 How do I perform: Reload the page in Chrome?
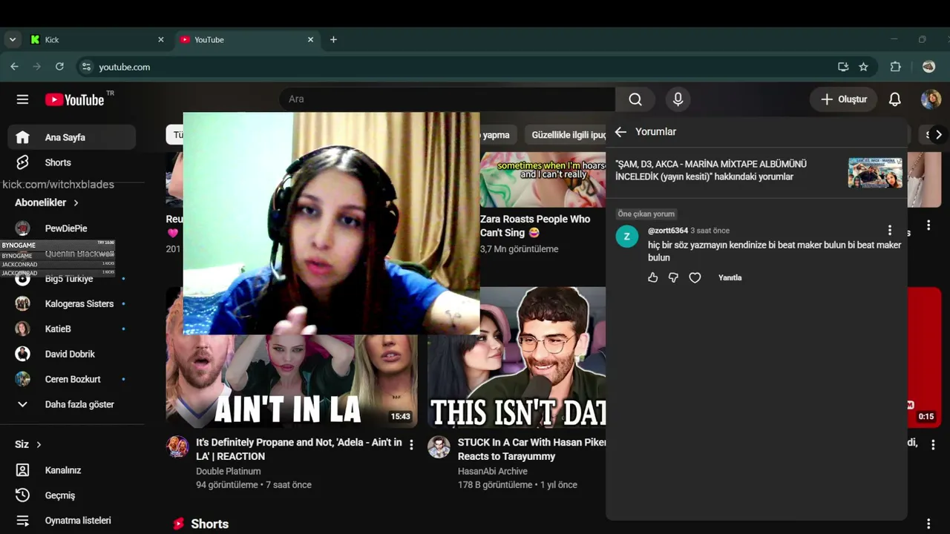point(59,67)
